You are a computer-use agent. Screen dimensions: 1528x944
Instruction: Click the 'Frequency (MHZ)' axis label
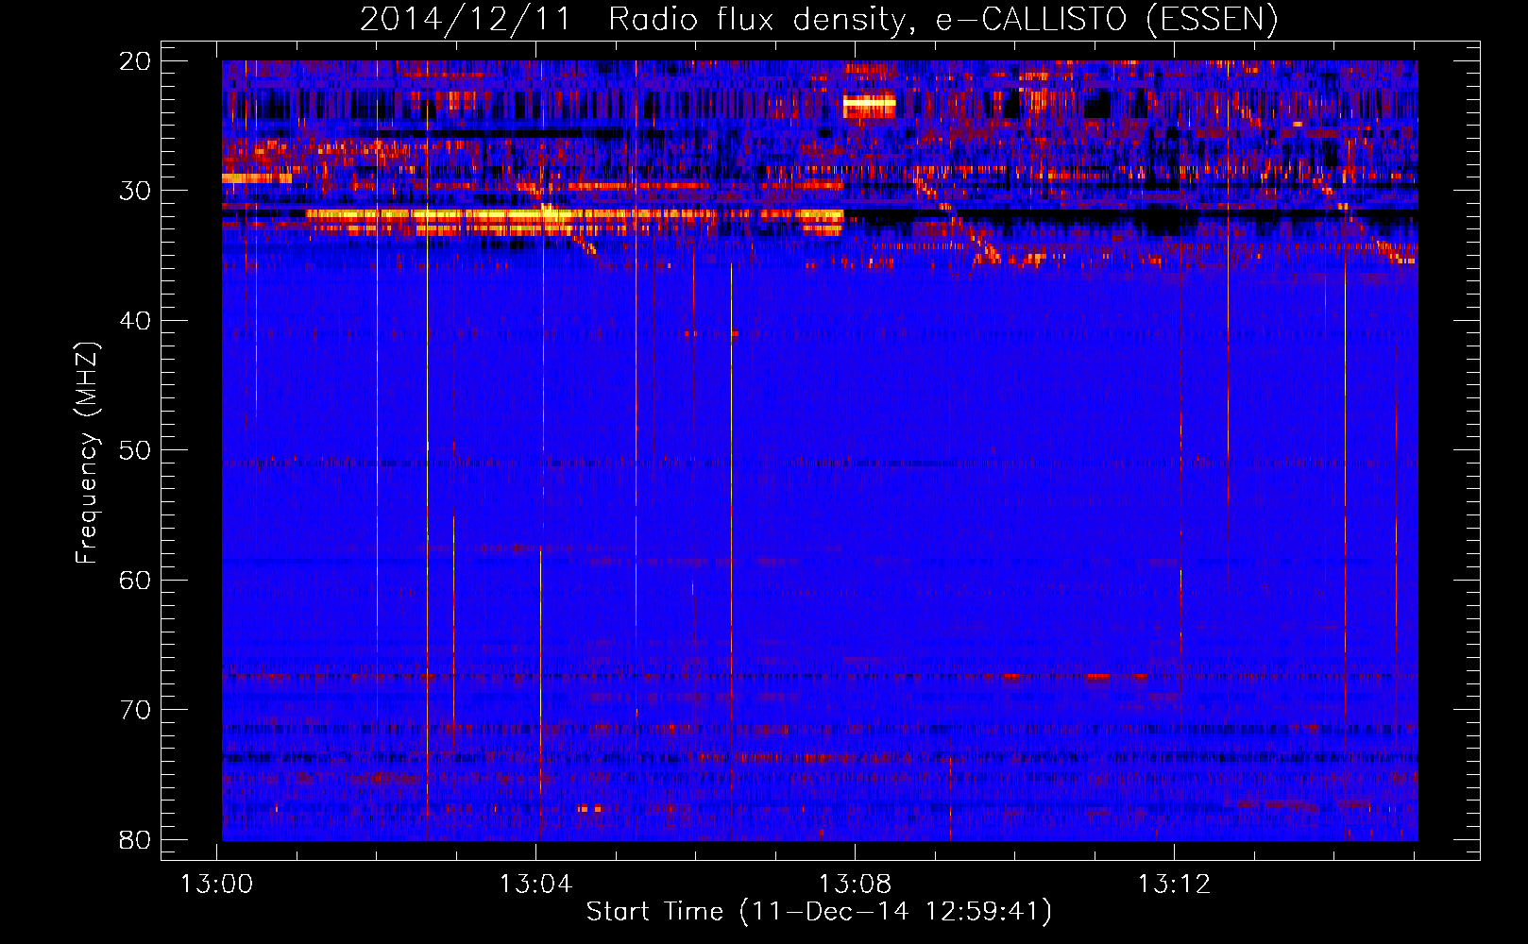pos(87,453)
